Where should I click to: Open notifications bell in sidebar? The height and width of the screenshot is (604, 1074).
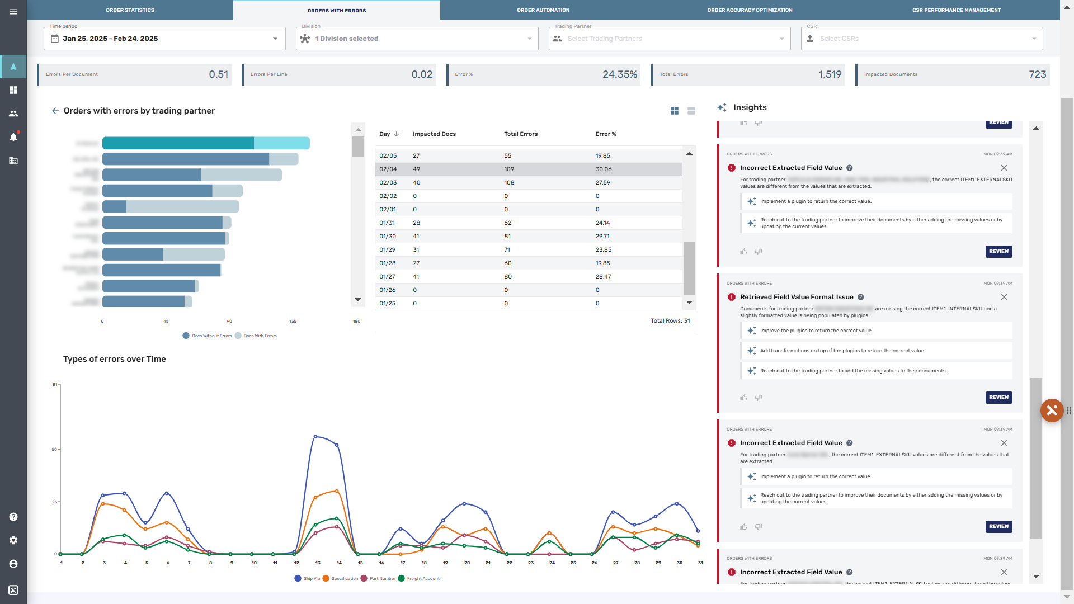point(13,137)
